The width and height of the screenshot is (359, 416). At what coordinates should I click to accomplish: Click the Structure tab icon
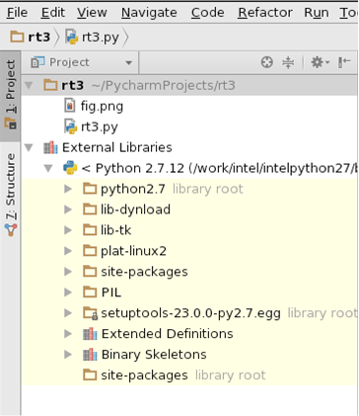(x=11, y=230)
